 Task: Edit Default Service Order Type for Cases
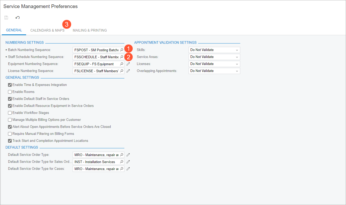pos(128,169)
